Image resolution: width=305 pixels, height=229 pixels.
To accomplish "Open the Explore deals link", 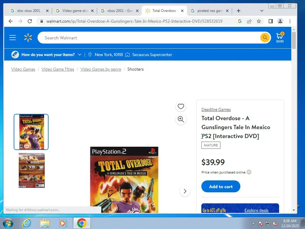I will click(x=256, y=210).
